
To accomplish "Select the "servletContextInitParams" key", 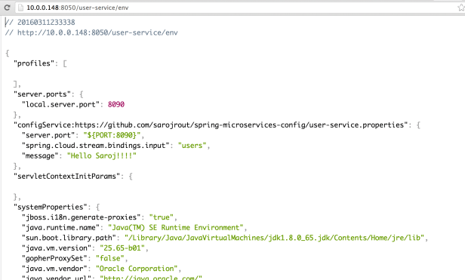I will 66,177.
